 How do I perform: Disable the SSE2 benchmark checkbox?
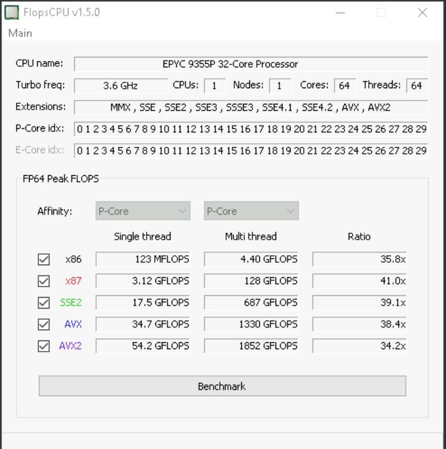pyautogui.click(x=44, y=303)
